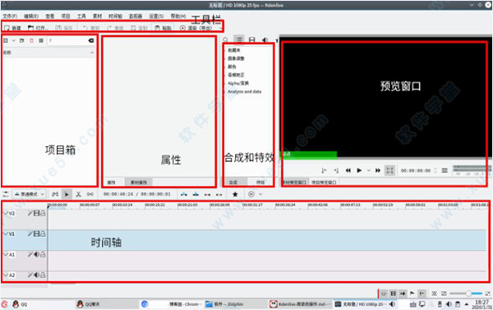This screenshot has height=310, width=493.
Task: Click the create folder icon in project bin
Action: point(21,40)
